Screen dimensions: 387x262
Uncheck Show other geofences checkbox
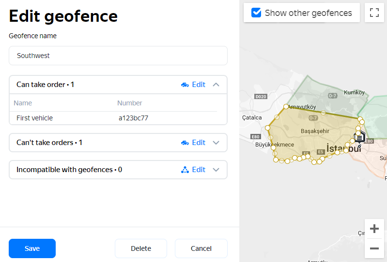tap(257, 13)
